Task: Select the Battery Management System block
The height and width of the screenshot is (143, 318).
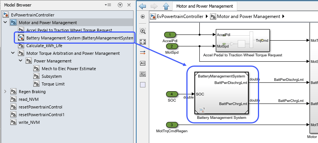Action: click(x=222, y=93)
